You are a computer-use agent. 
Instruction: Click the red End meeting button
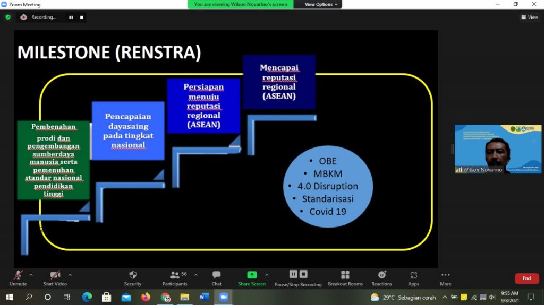tap(526, 278)
